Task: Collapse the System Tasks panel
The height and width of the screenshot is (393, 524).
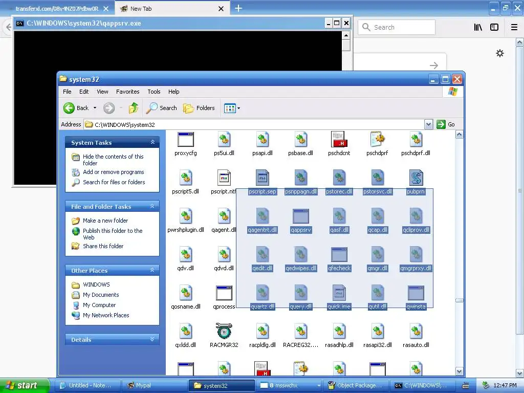Action: [152, 142]
